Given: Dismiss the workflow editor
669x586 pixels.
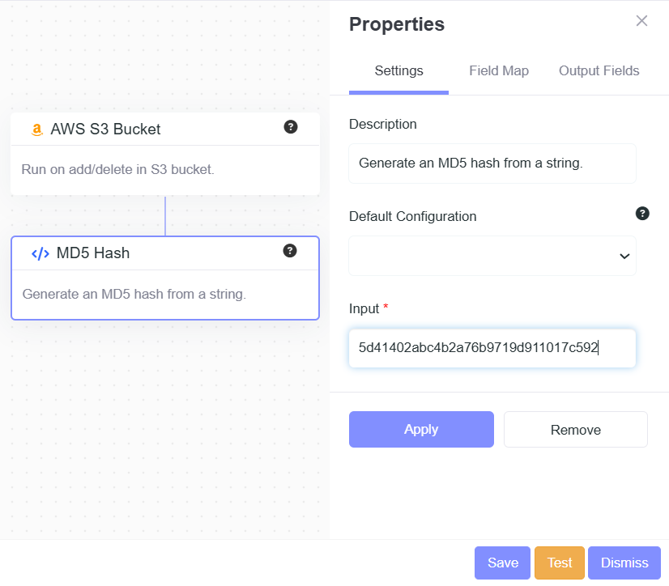Looking at the screenshot, I should click(624, 563).
